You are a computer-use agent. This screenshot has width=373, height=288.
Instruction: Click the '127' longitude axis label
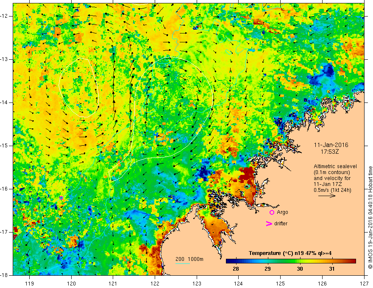[364, 283]
